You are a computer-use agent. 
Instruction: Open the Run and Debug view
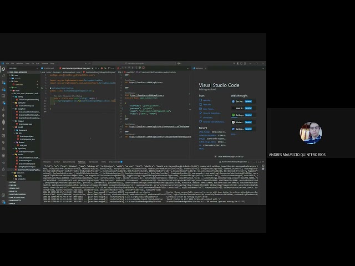(x=3, y=90)
